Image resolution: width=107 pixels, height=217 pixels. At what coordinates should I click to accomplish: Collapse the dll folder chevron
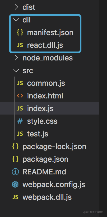pos(16,20)
